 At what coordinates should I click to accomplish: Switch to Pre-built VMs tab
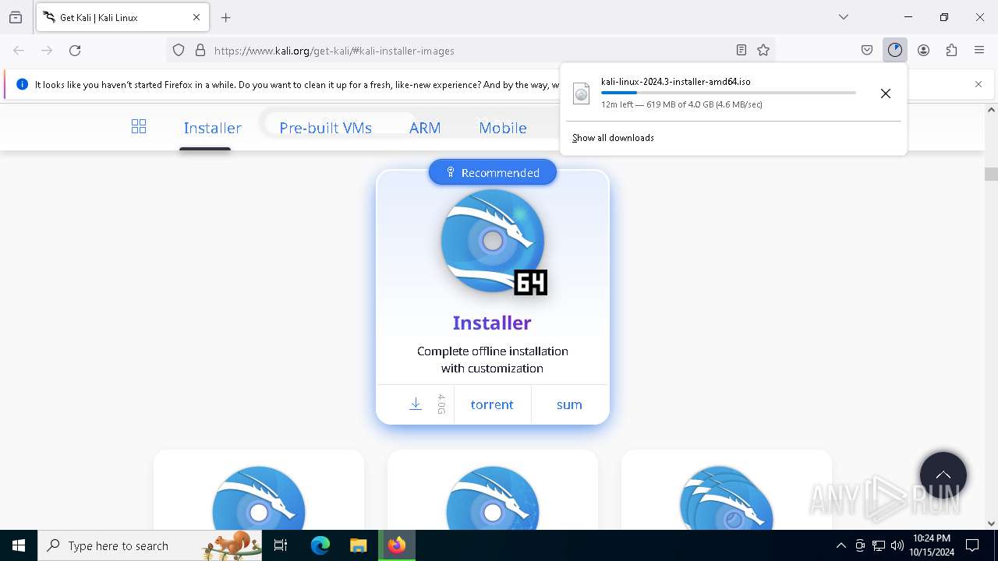(325, 128)
